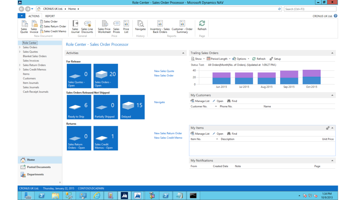356x200 pixels.
Task: Click the New Sales Credit Memo link
Action: [168, 138]
